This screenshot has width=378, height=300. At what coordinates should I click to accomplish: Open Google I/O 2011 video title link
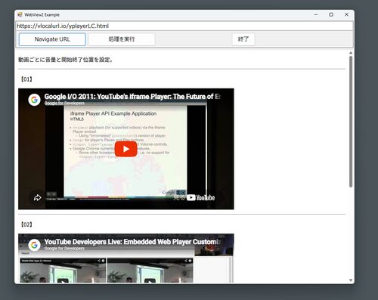click(132, 97)
